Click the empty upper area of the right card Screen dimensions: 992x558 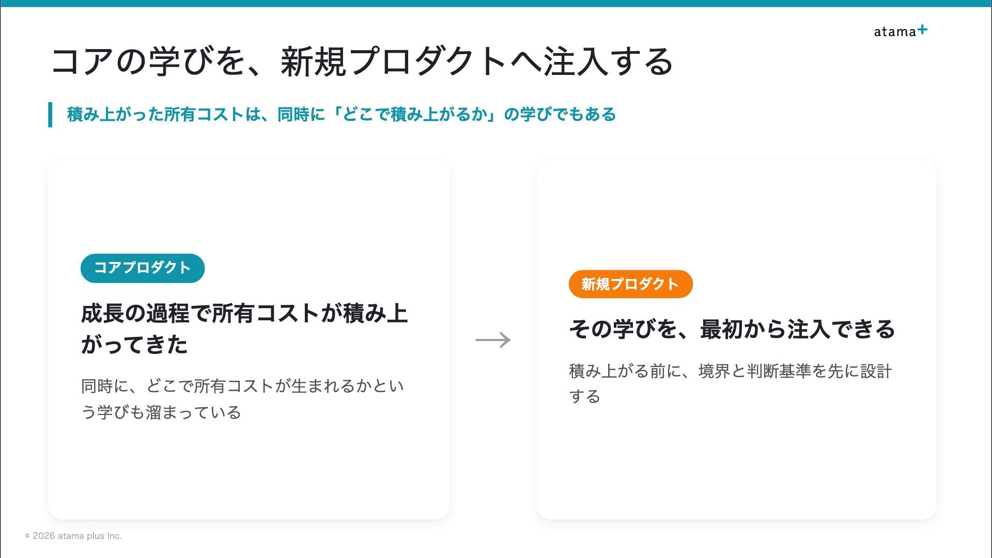point(736,214)
